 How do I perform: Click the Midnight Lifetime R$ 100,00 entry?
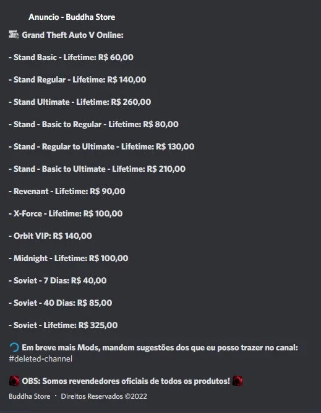pyautogui.click(x=69, y=258)
